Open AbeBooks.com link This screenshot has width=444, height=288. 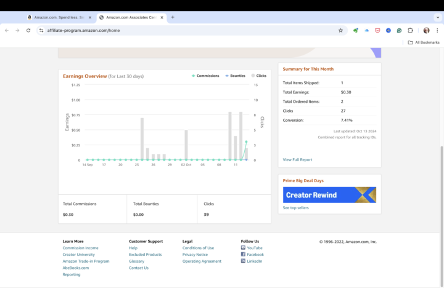pyautogui.click(x=76, y=268)
